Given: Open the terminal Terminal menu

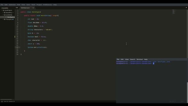Looking at the screenshot, I should click(140, 59).
